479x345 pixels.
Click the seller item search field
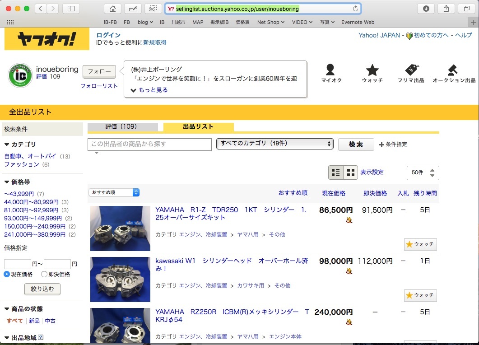149,144
